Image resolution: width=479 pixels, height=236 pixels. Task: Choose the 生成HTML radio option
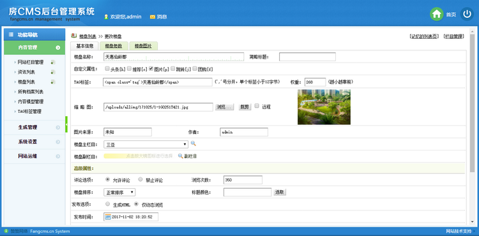coord(107,204)
